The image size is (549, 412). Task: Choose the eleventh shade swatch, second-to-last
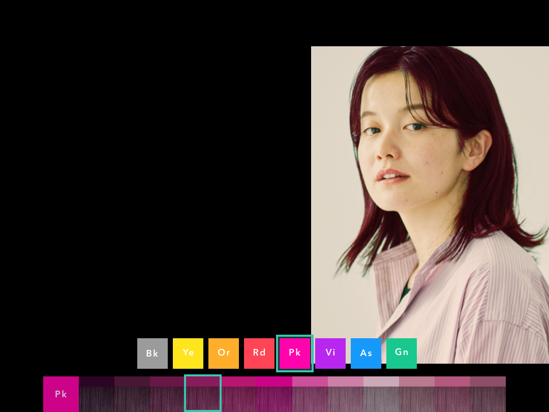tap(452, 394)
